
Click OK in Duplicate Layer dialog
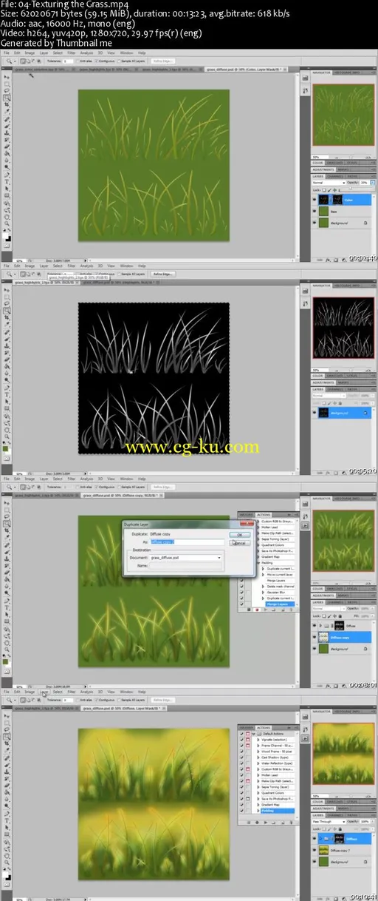(240, 535)
